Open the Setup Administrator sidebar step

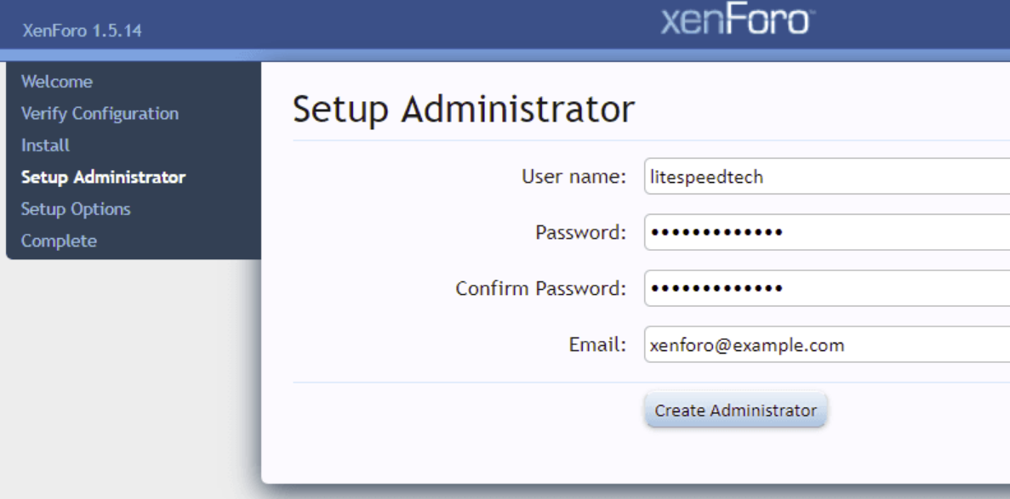103,177
